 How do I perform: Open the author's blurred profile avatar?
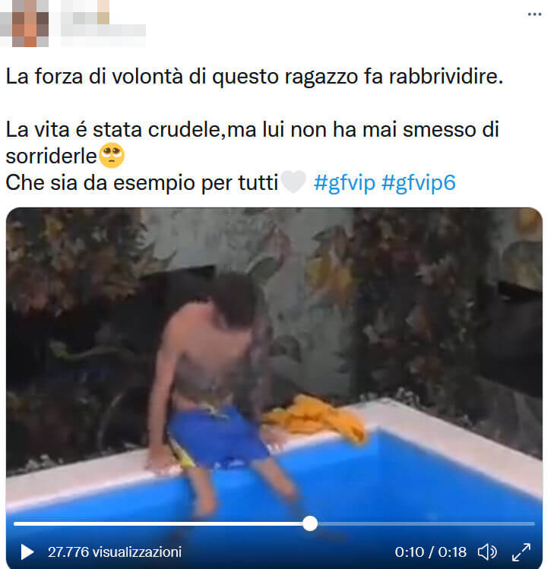coord(24,24)
